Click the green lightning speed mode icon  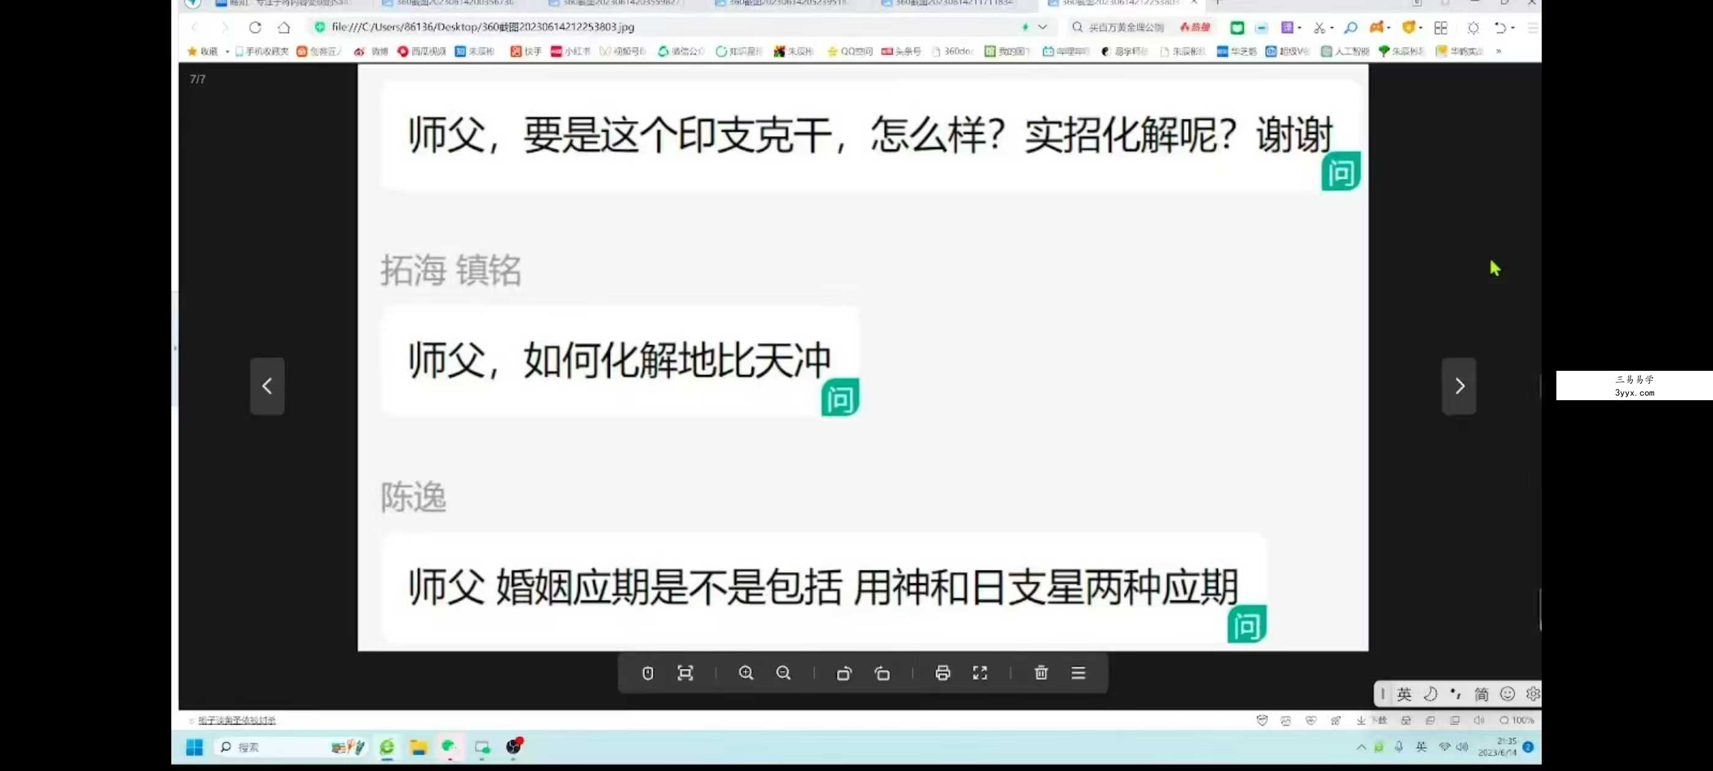pyautogui.click(x=1025, y=28)
